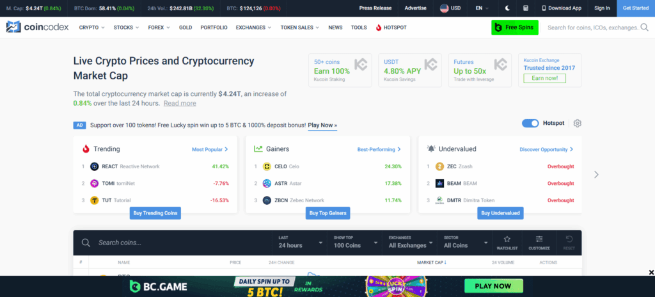Click the Reset filters icon
655x297 pixels.
click(x=568, y=242)
